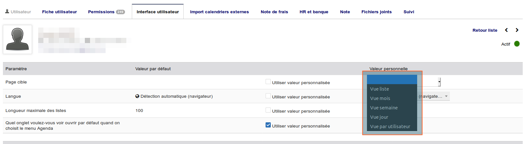Click the next user arrow icon
The width and height of the screenshot is (525, 144).
(x=517, y=30)
